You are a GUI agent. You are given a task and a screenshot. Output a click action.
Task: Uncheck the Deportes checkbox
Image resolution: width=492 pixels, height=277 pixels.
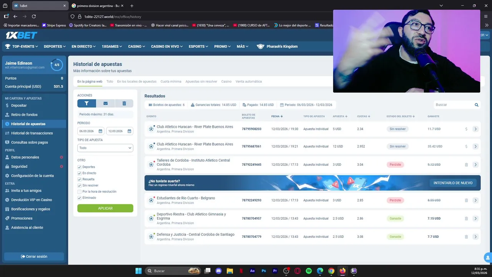click(x=80, y=167)
